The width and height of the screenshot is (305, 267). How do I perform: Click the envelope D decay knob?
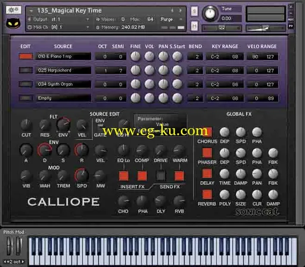click(x=45, y=150)
